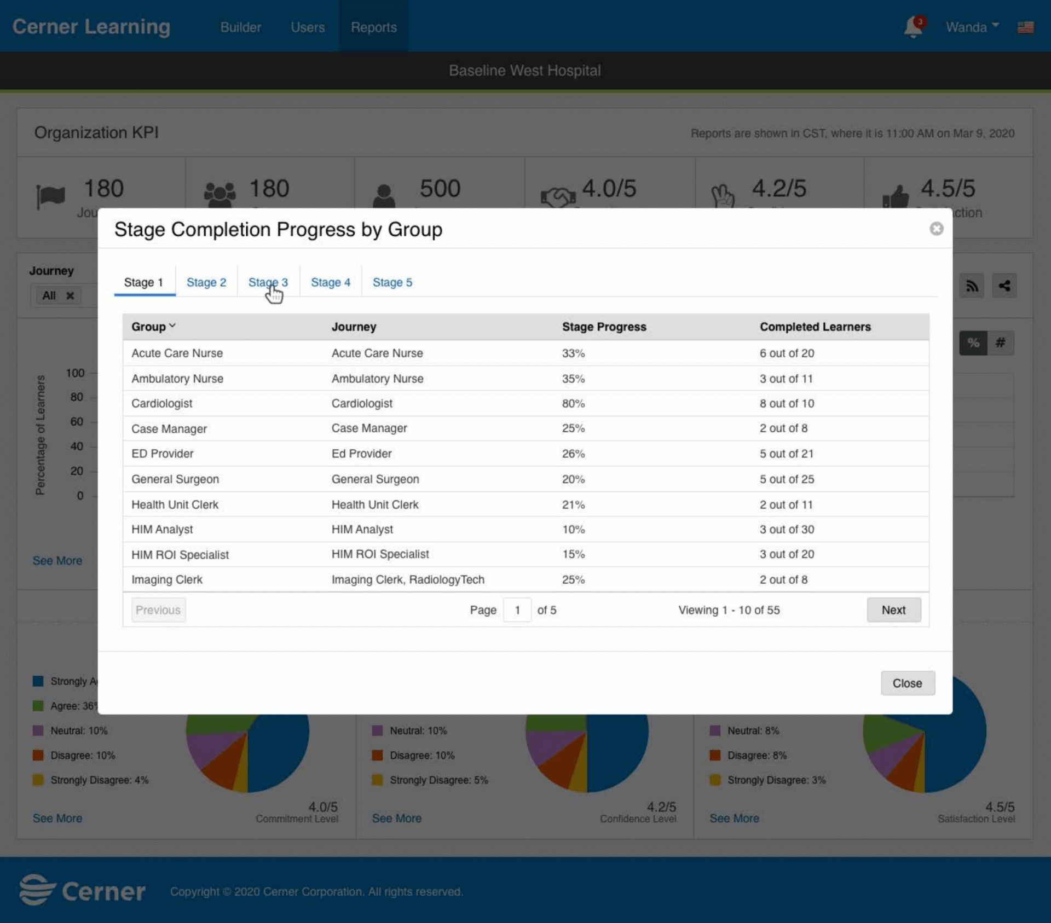Click the single learner person icon

coord(384,196)
